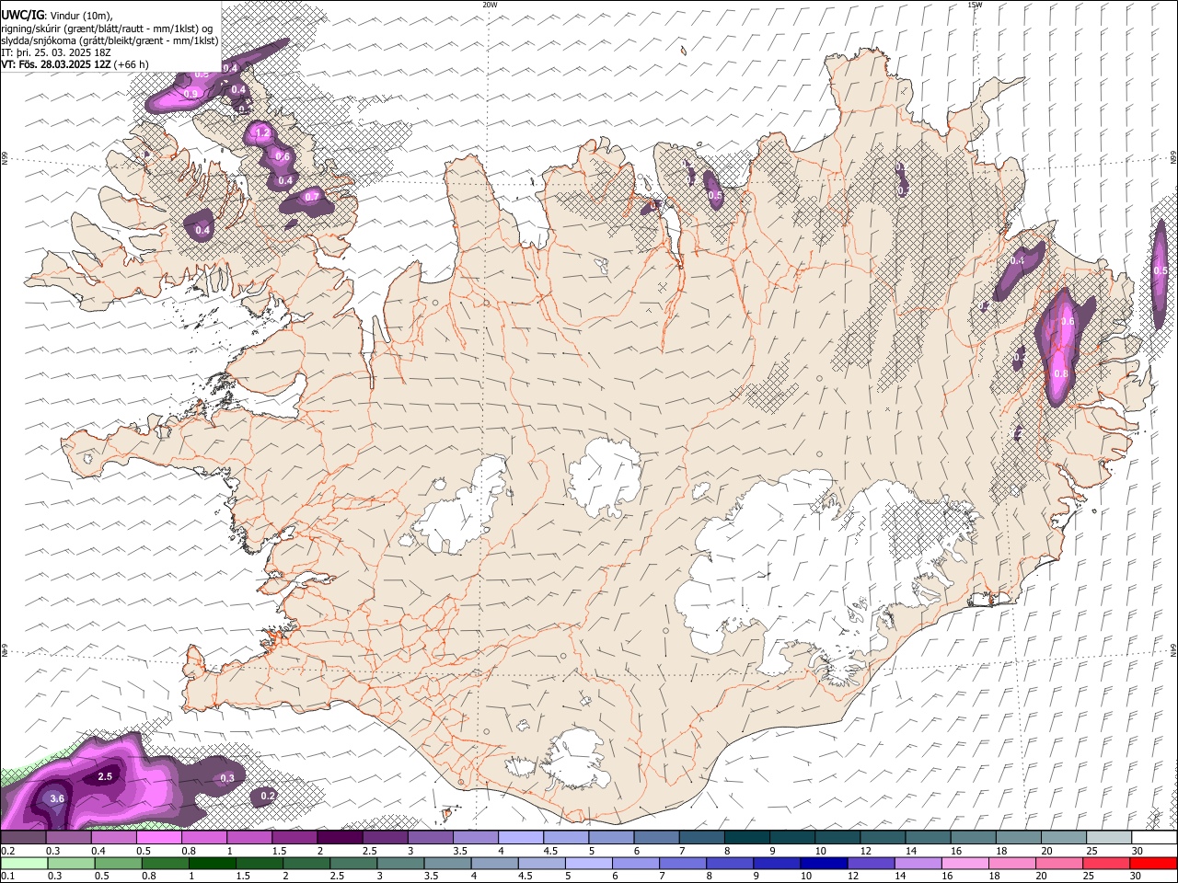Screen dimensions: 1178x883
Task: Select the deep blue lower swatch at 10
Action: click(x=824, y=863)
